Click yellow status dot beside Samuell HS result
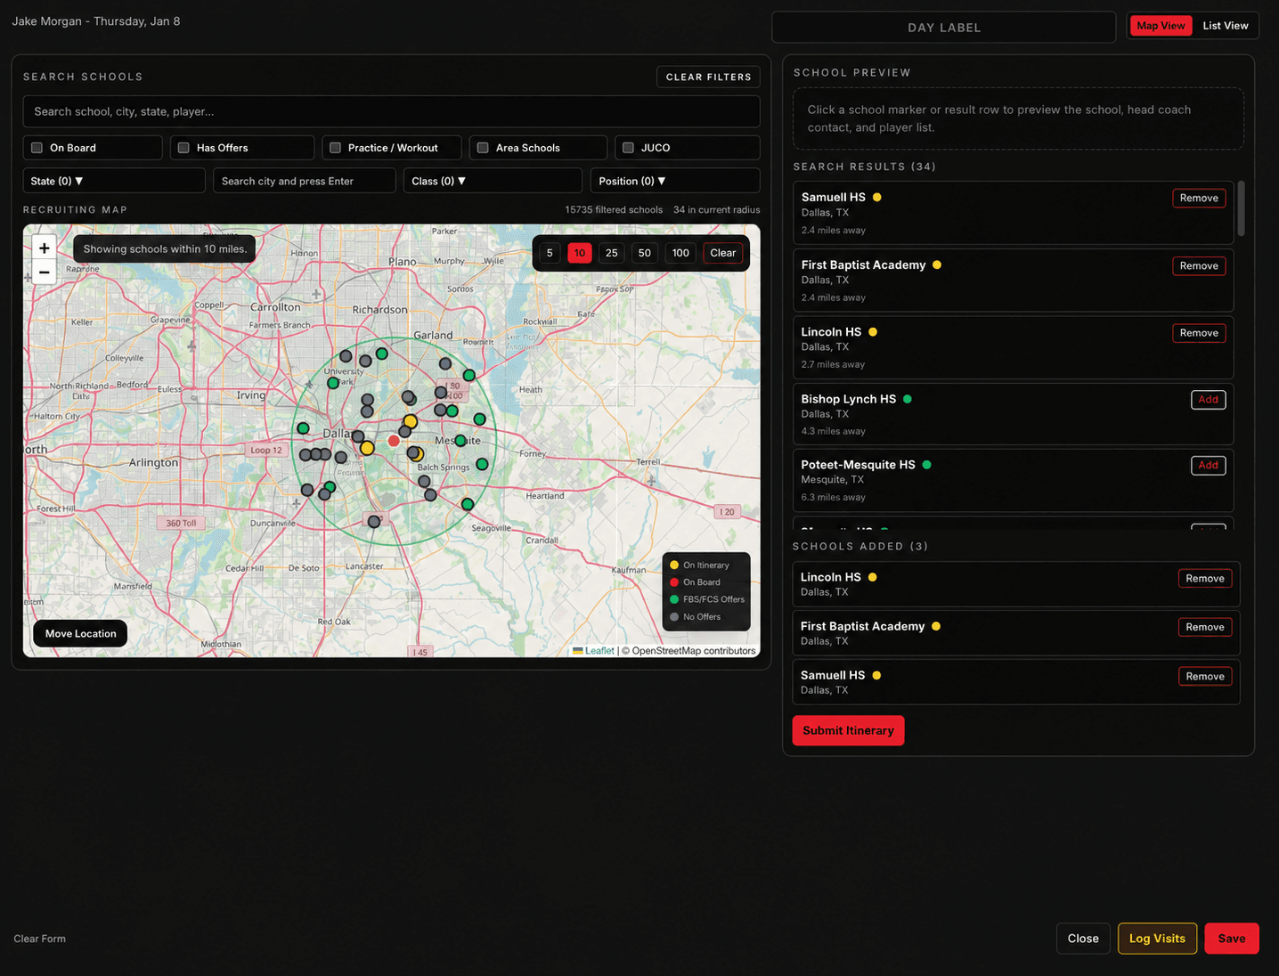The width and height of the screenshot is (1279, 976). pyautogui.click(x=877, y=198)
